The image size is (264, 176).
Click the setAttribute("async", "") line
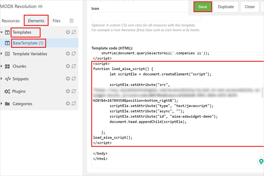click(x=147, y=111)
